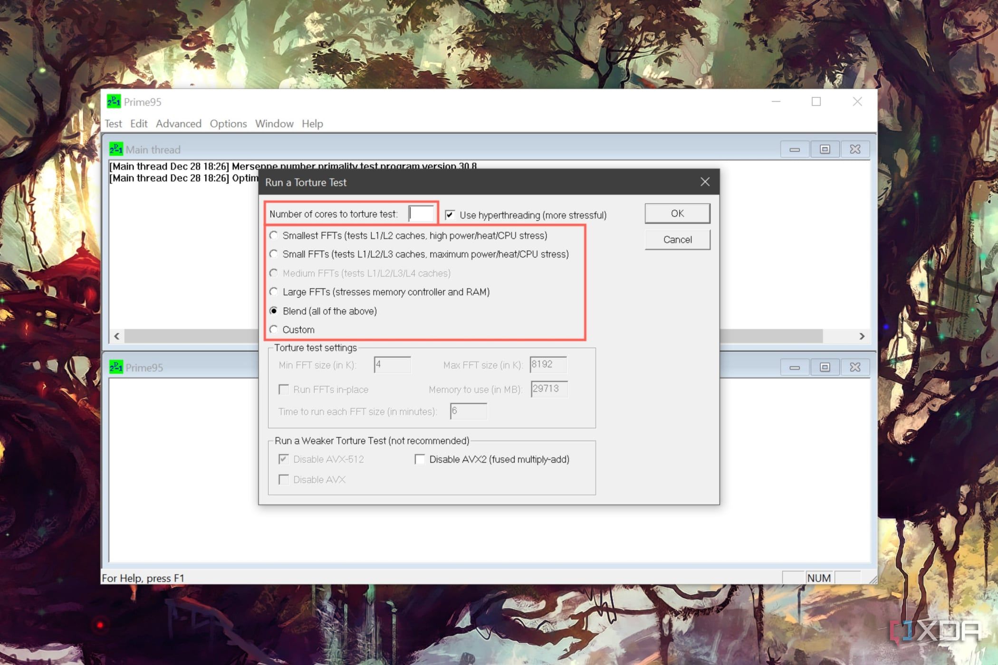
Task: Toggle Use hyperthreading checkbox
Action: [450, 215]
